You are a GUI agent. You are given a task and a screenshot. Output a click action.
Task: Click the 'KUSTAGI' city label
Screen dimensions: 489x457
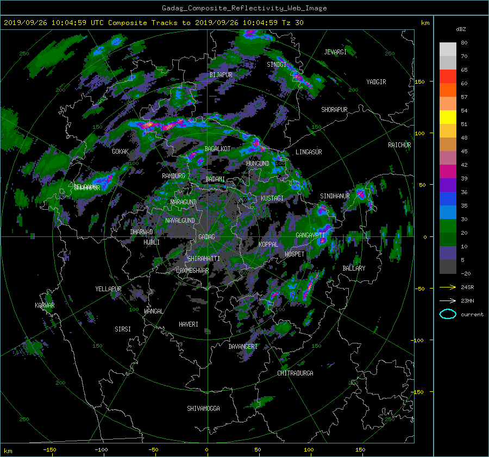[x=272, y=198]
